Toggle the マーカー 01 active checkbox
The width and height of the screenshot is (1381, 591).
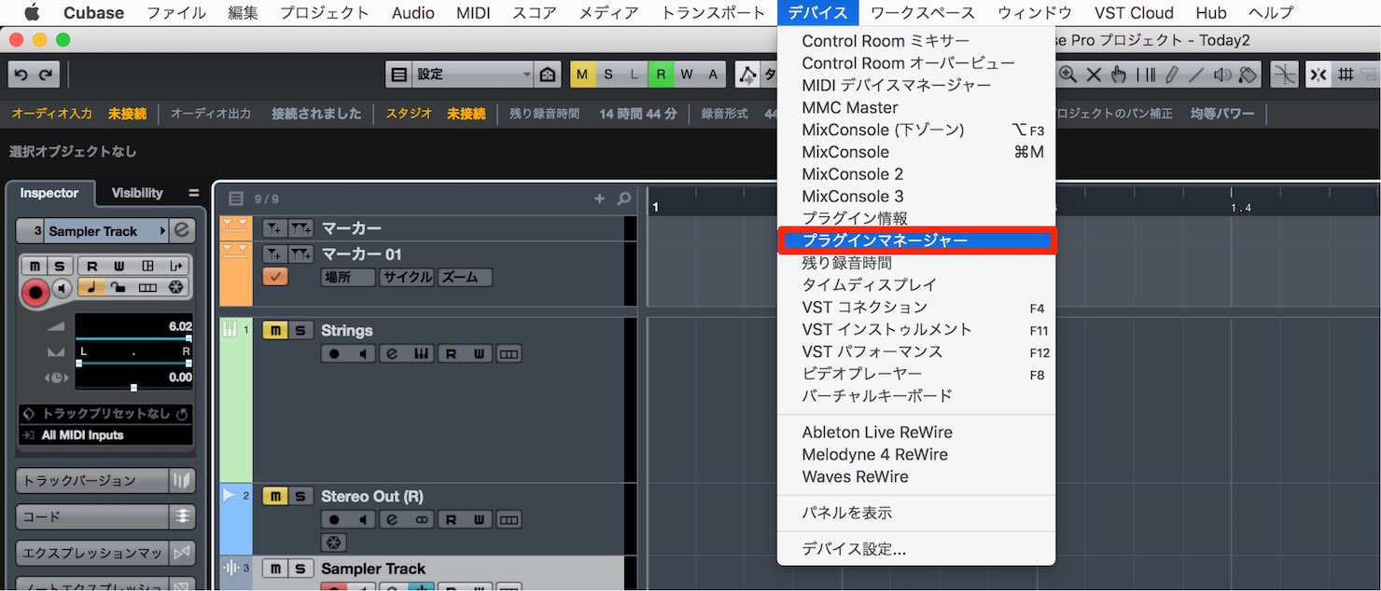(x=275, y=277)
